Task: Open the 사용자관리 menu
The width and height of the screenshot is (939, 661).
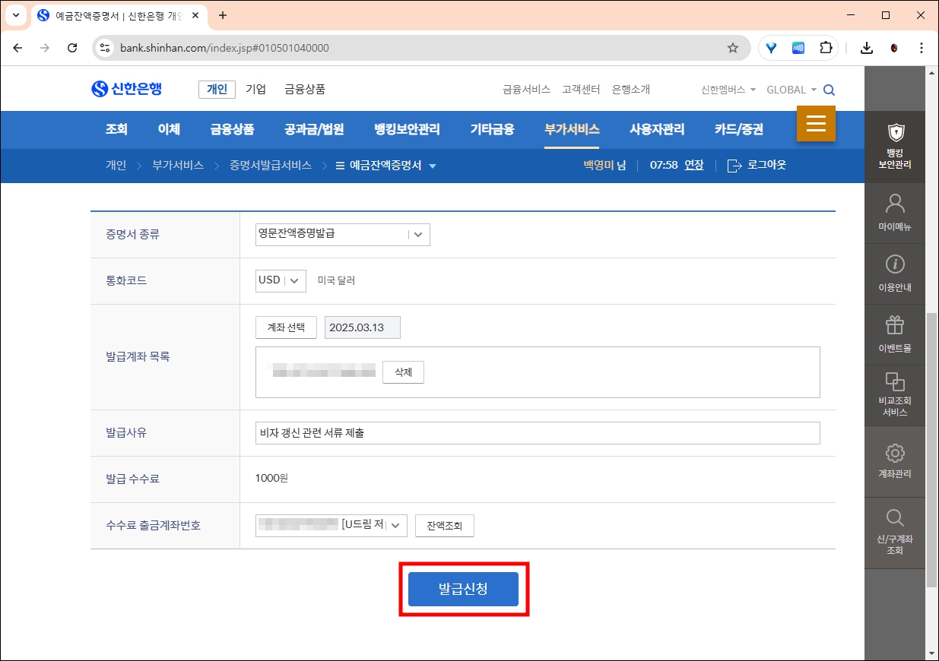Action: click(x=657, y=129)
